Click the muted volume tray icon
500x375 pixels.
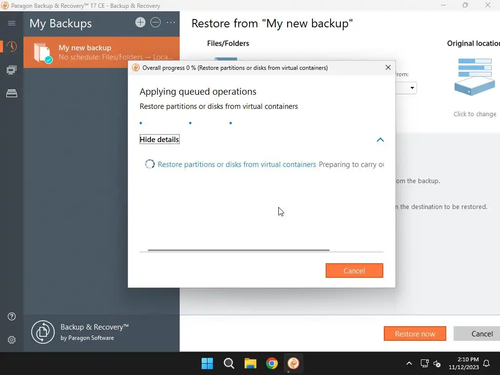pos(437,363)
